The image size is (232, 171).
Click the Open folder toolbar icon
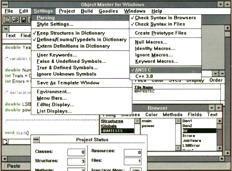pyautogui.click(x=15, y=19)
